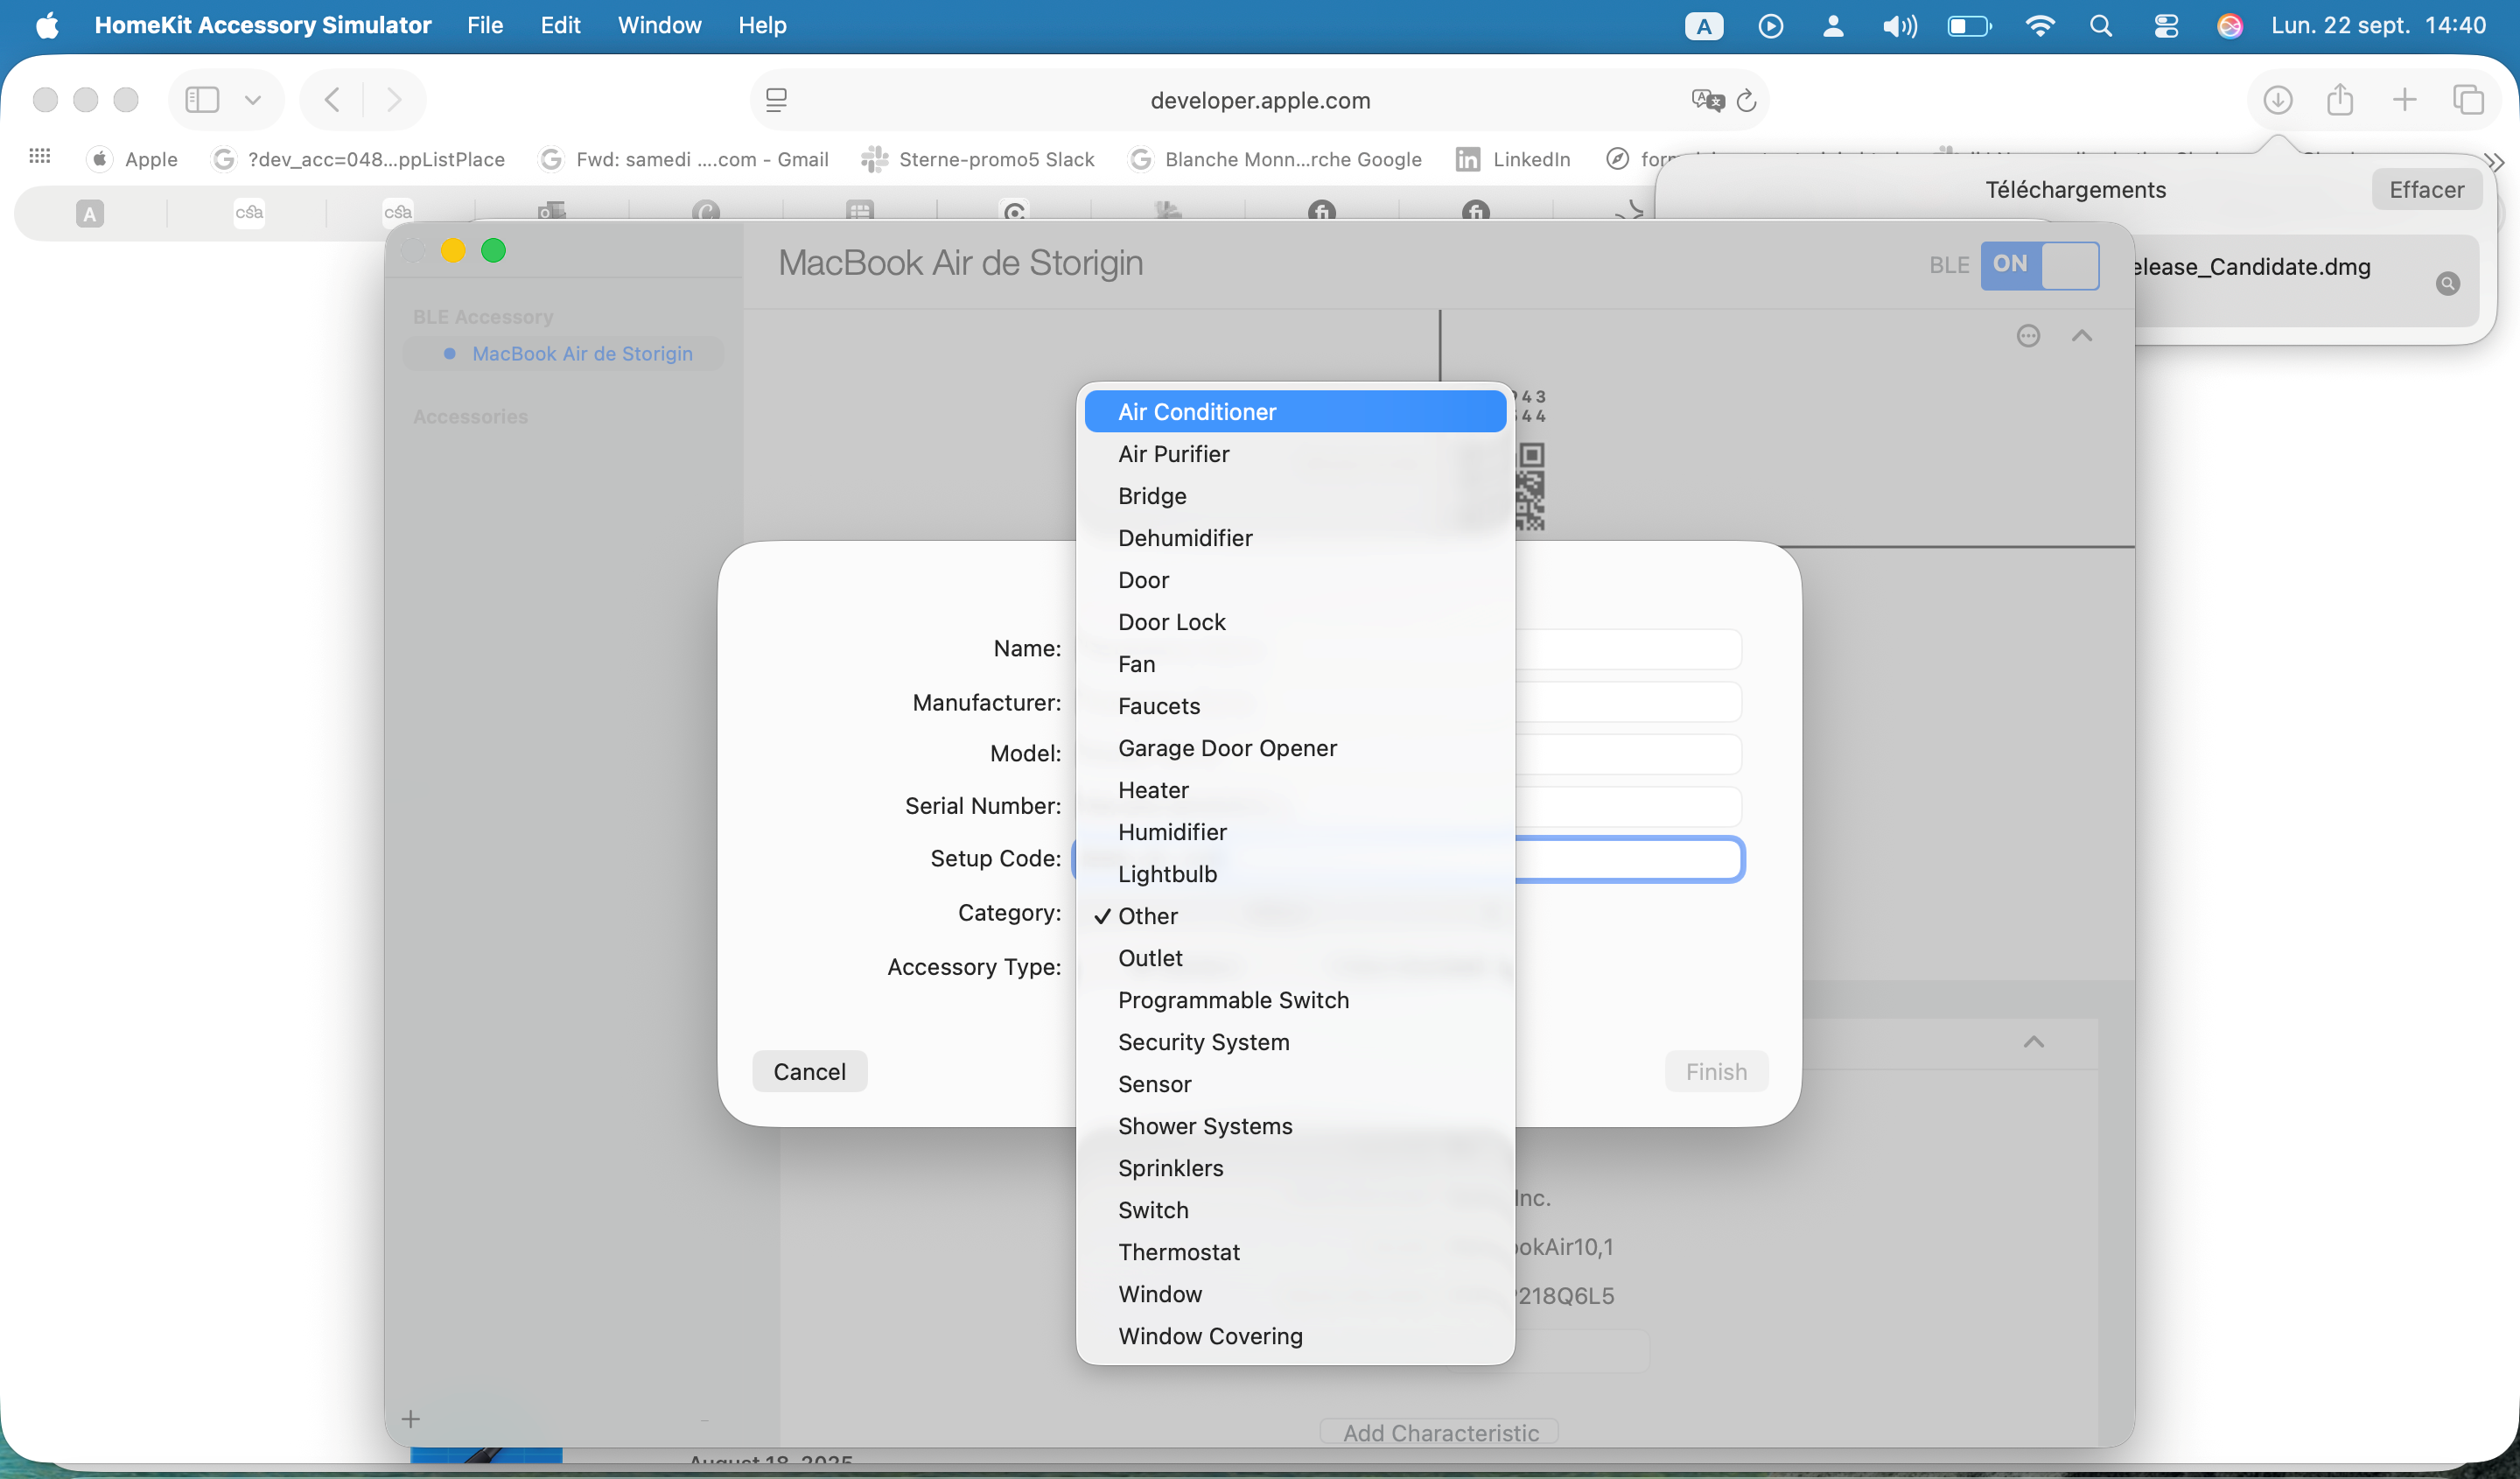Click the Finish button

tap(1716, 1072)
